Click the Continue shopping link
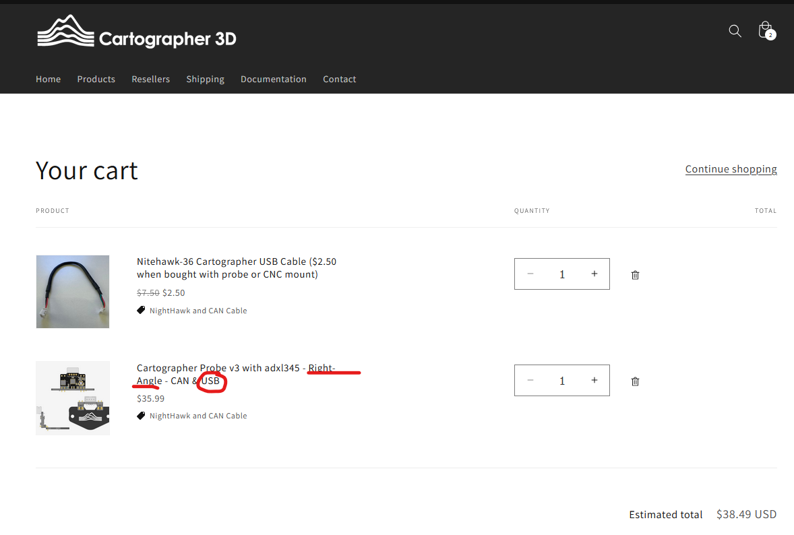This screenshot has height=535, width=794. coord(731,169)
